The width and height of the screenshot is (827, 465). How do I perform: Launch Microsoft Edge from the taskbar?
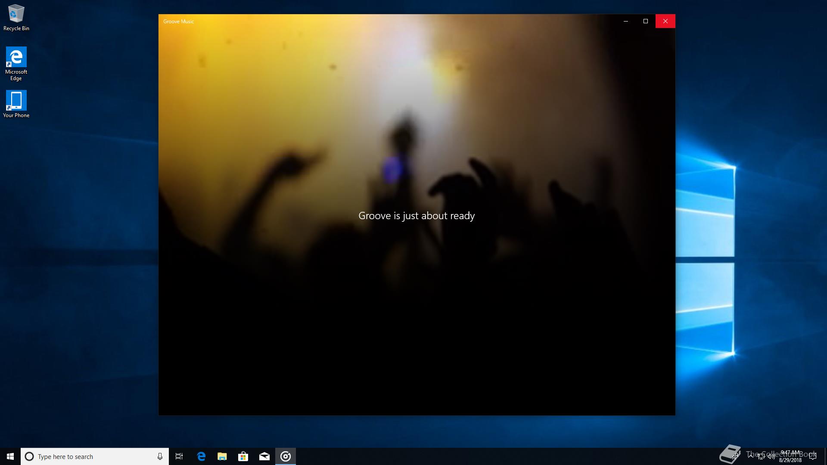tap(201, 456)
